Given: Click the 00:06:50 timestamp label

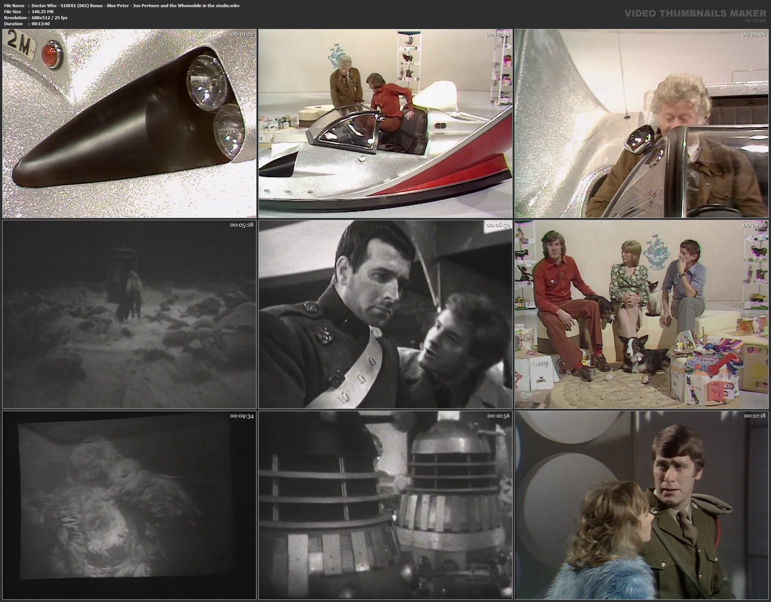Looking at the screenshot, I should pos(498,225).
